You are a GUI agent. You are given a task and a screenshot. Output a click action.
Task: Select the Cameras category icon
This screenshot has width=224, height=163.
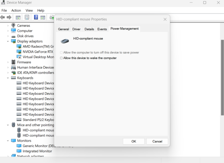point(13,26)
